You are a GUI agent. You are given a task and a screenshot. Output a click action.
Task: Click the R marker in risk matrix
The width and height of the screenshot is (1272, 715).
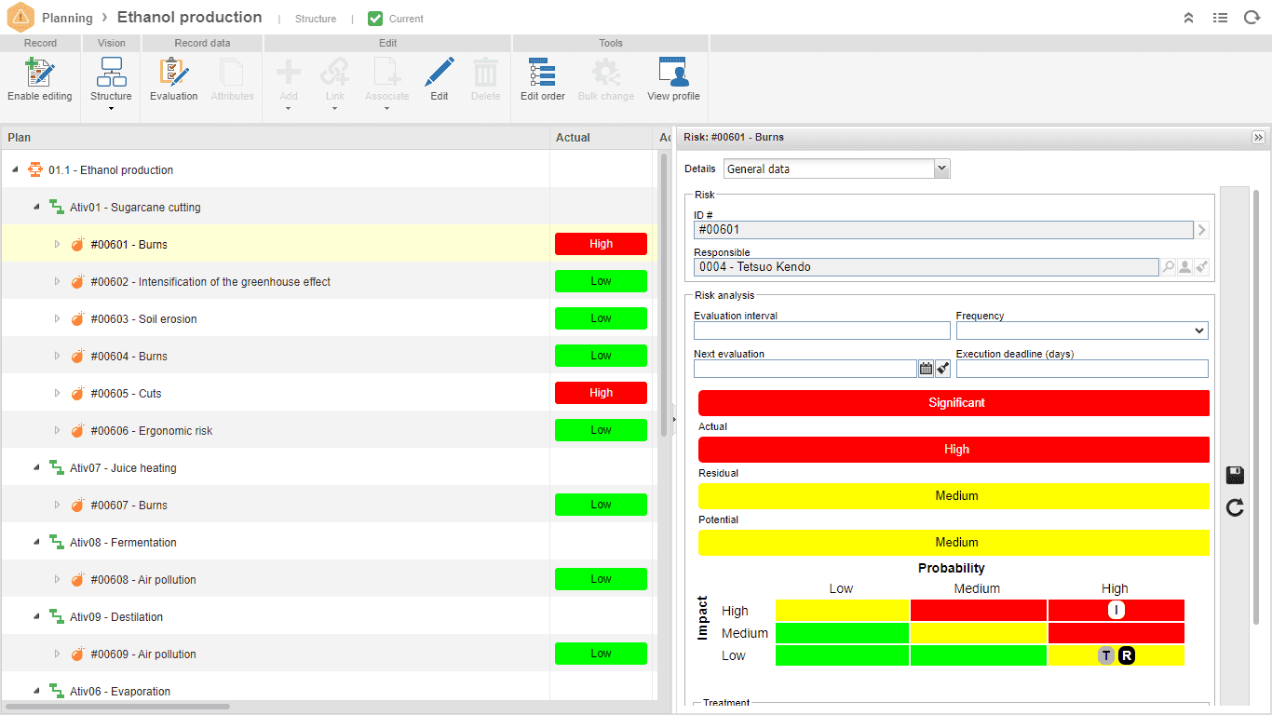tap(1126, 655)
